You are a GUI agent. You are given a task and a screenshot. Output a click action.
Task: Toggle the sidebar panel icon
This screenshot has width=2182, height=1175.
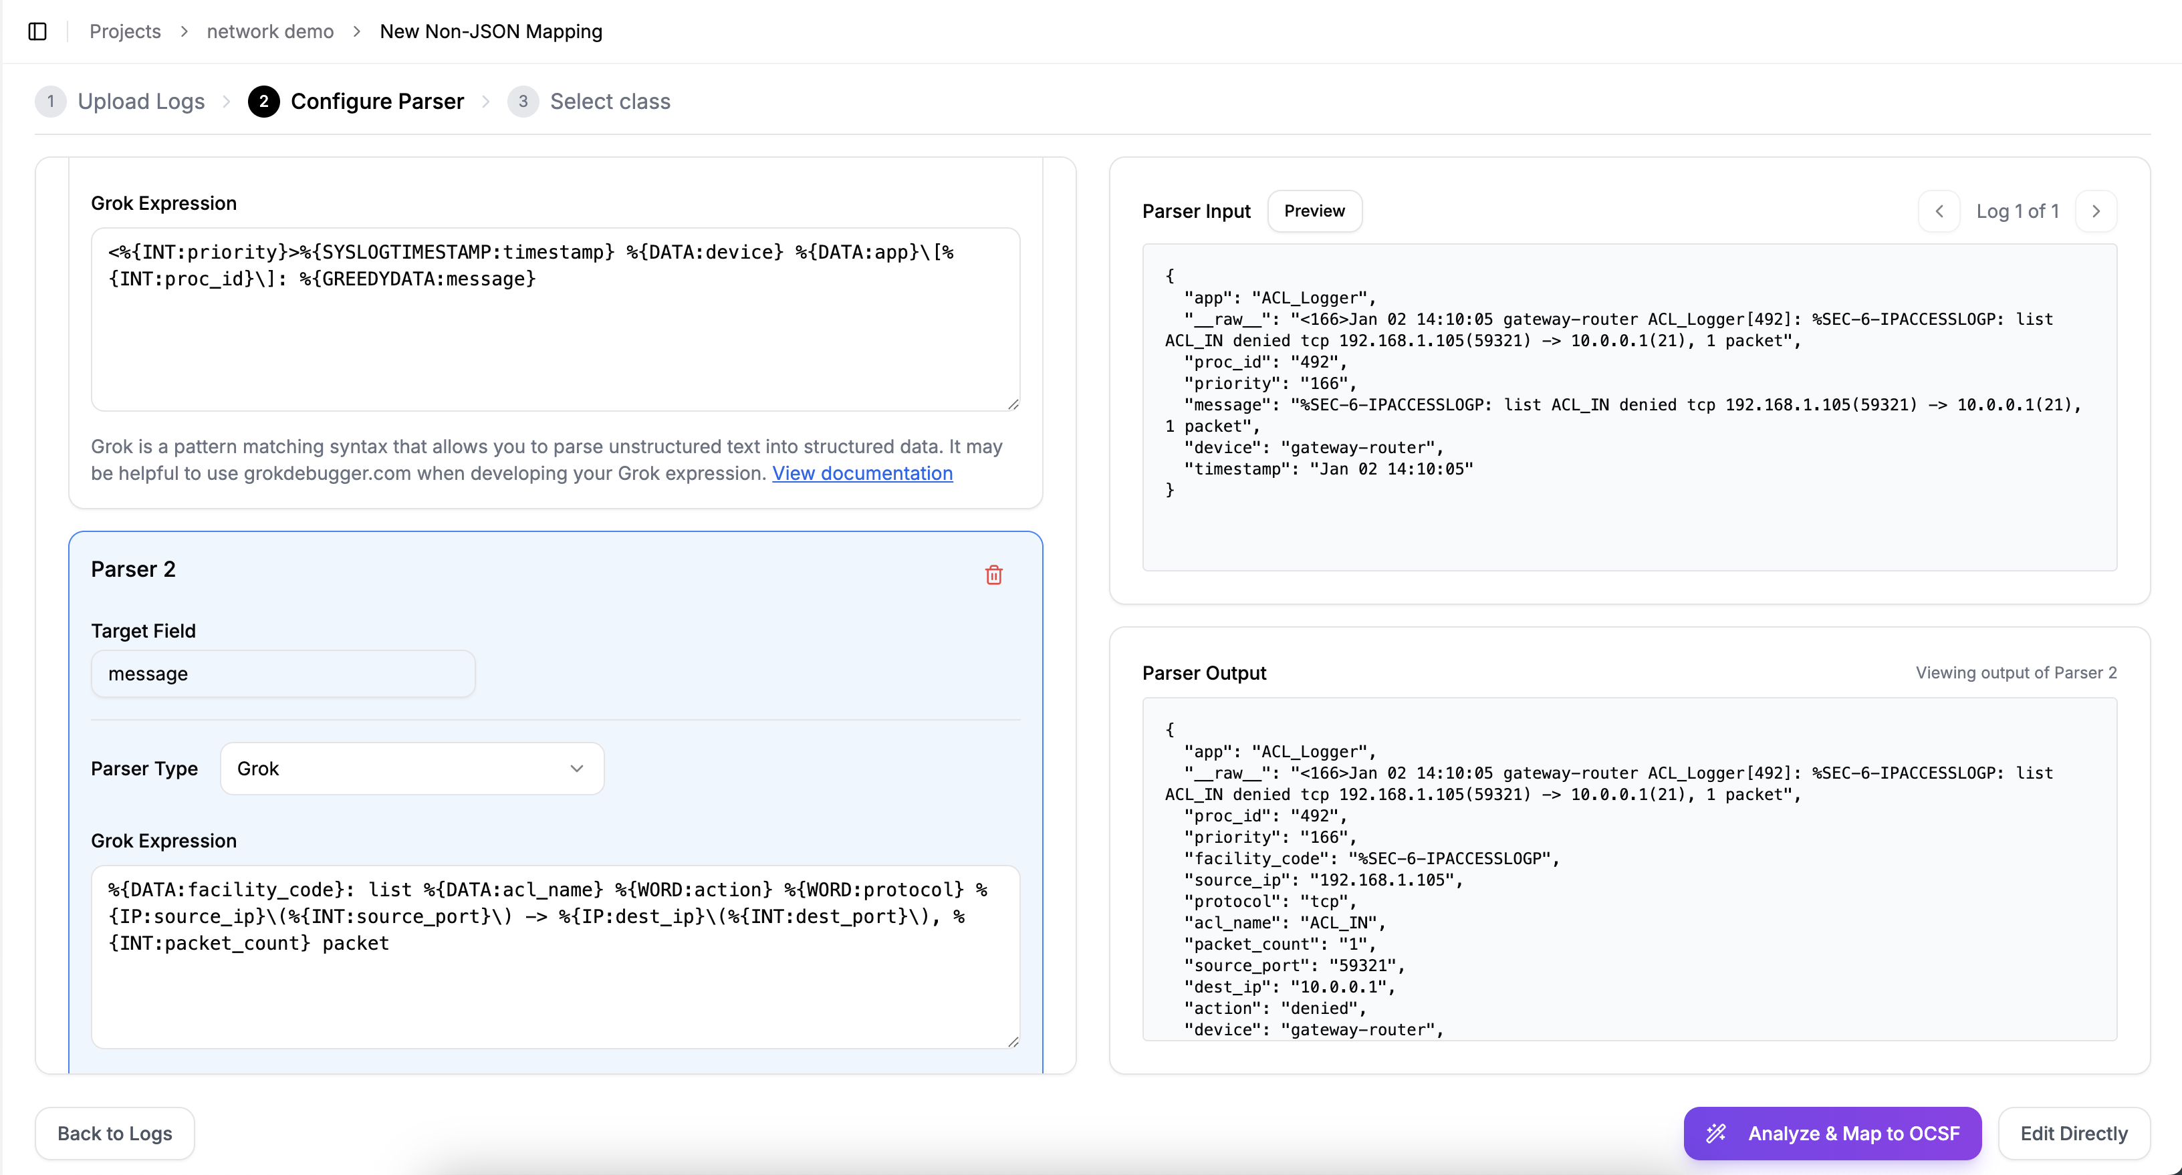click(x=37, y=31)
